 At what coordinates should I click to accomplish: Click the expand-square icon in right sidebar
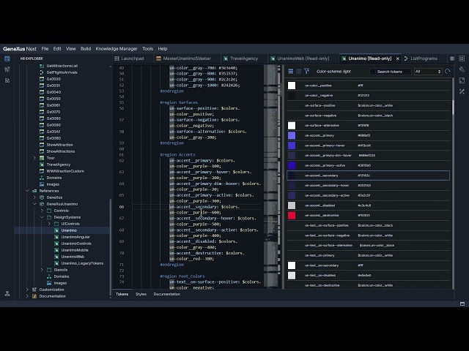462,80
